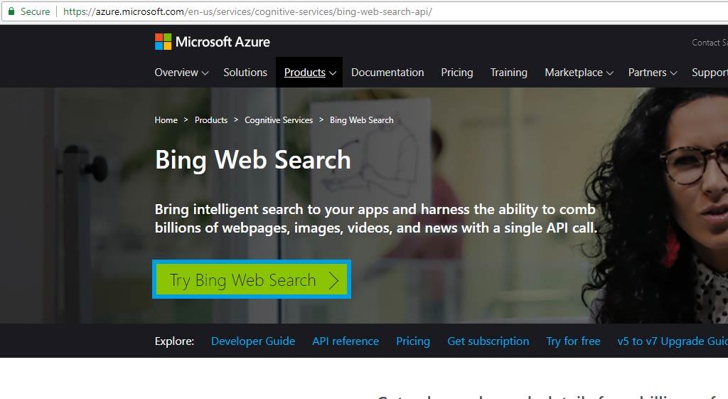Follow the Home breadcrumb link

pyautogui.click(x=166, y=120)
